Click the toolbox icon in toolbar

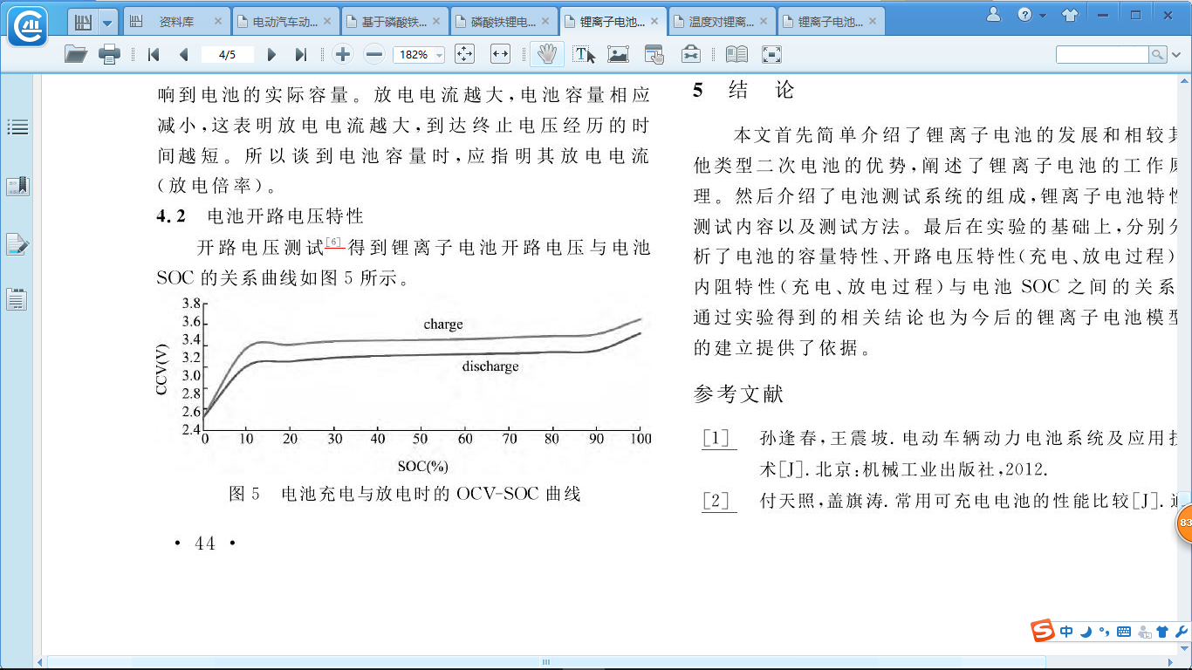[690, 54]
